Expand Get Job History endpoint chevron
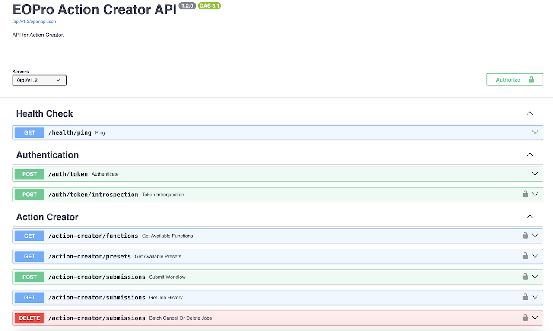Image resolution: width=553 pixels, height=331 pixels. point(535,297)
